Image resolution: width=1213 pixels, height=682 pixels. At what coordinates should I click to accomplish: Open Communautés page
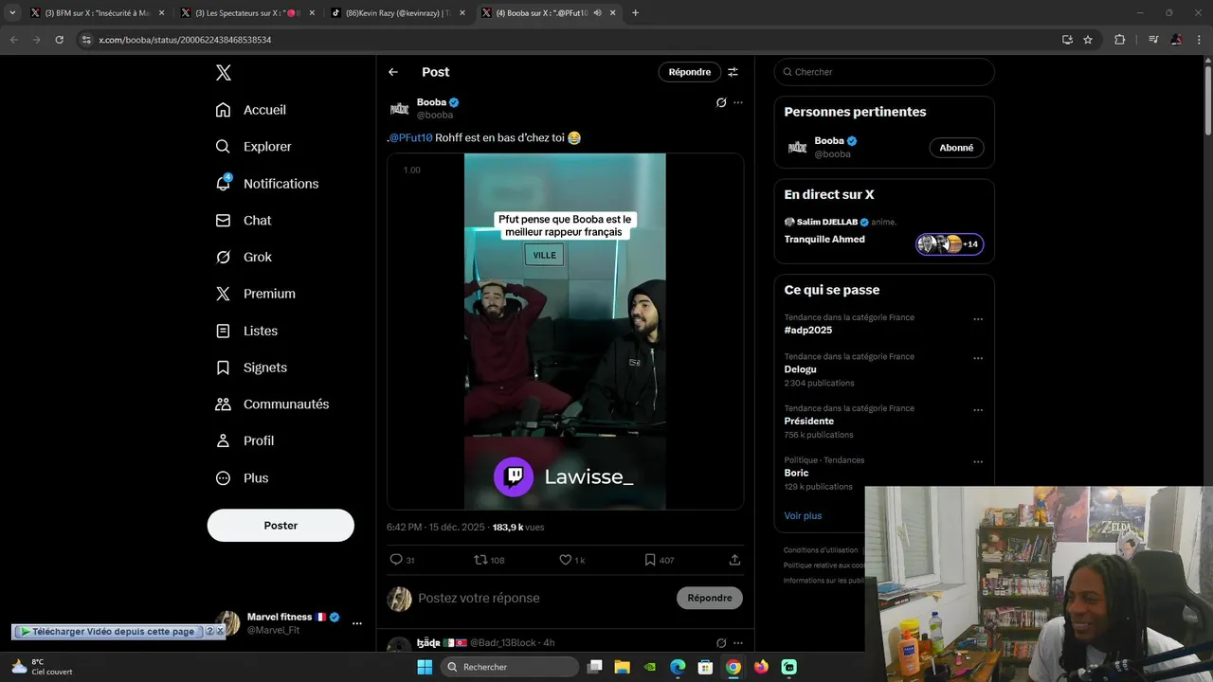click(273, 404)
